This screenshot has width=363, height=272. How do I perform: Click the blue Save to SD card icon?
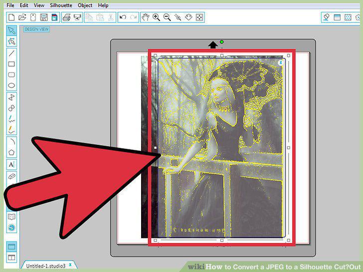tap(54, 17)
